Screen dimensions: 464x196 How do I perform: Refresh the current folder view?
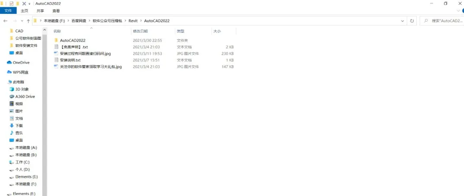(412, 21)
